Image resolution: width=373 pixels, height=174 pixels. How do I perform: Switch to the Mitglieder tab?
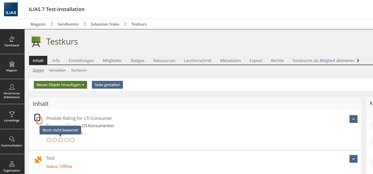click(x=112, y=61)
